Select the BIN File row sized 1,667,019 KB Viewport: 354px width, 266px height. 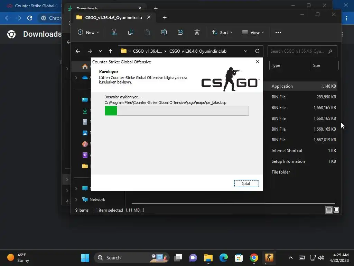point(300,140)
